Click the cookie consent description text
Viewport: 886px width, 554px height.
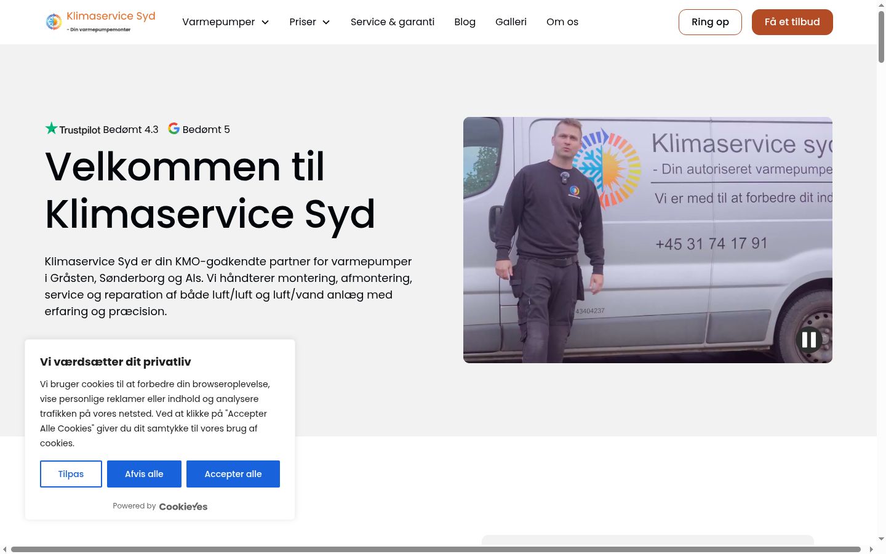155,414
